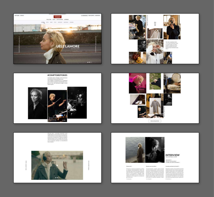Click the Boutiques link in the header
The image size is (214, 197).
click(x=17, y=16)
